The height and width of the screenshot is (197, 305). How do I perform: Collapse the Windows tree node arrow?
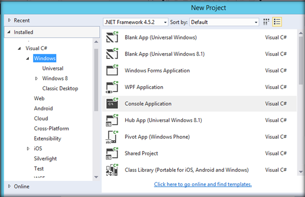point(28,58)
